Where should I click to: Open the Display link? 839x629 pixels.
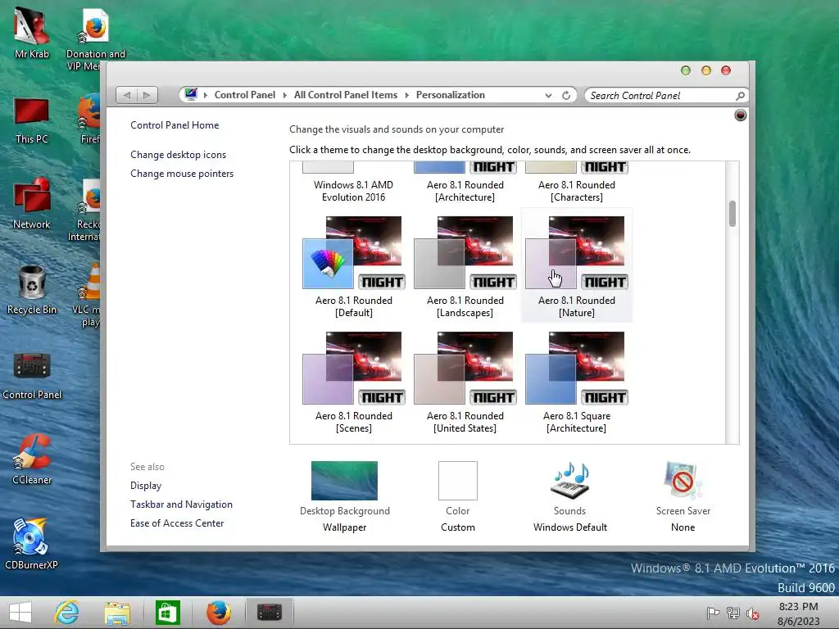146,486
